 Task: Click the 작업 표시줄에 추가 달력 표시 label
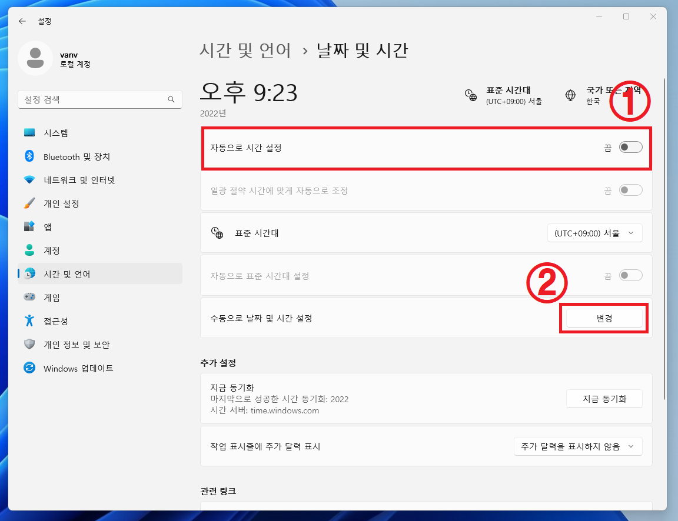(265, 446)
